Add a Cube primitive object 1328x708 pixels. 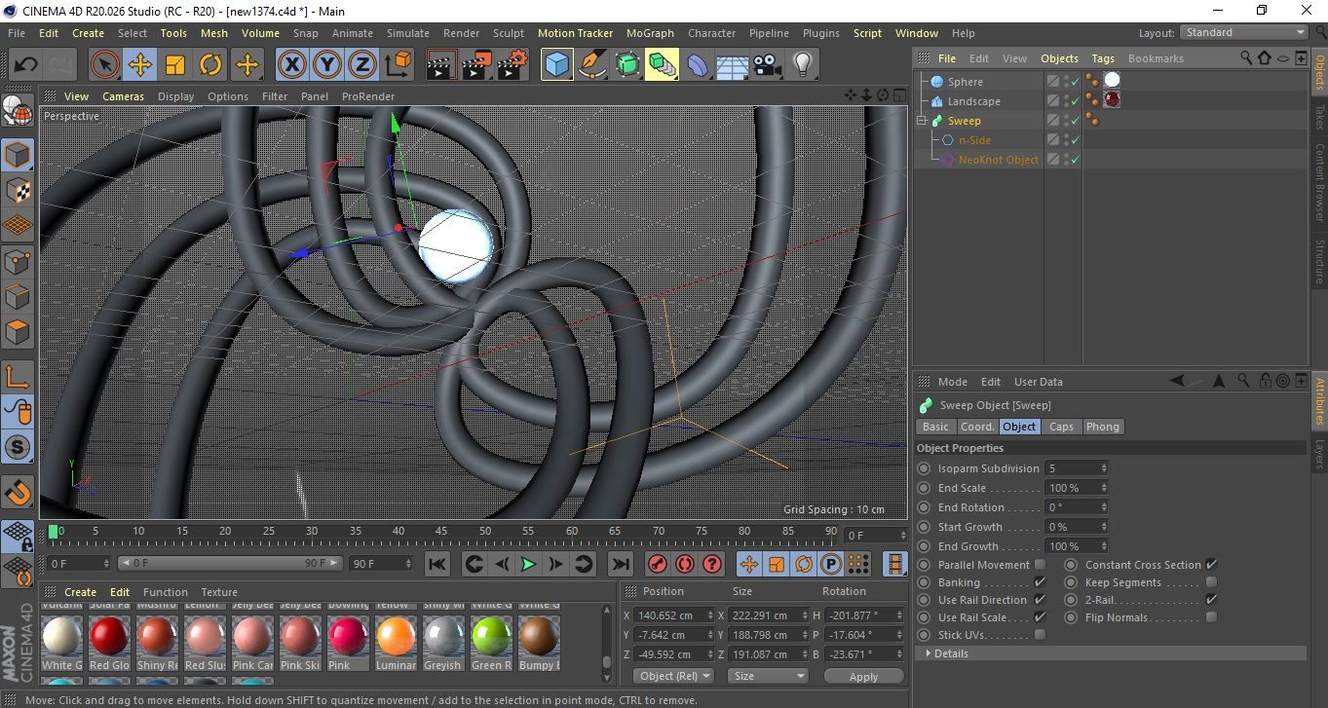click(556, 65)
